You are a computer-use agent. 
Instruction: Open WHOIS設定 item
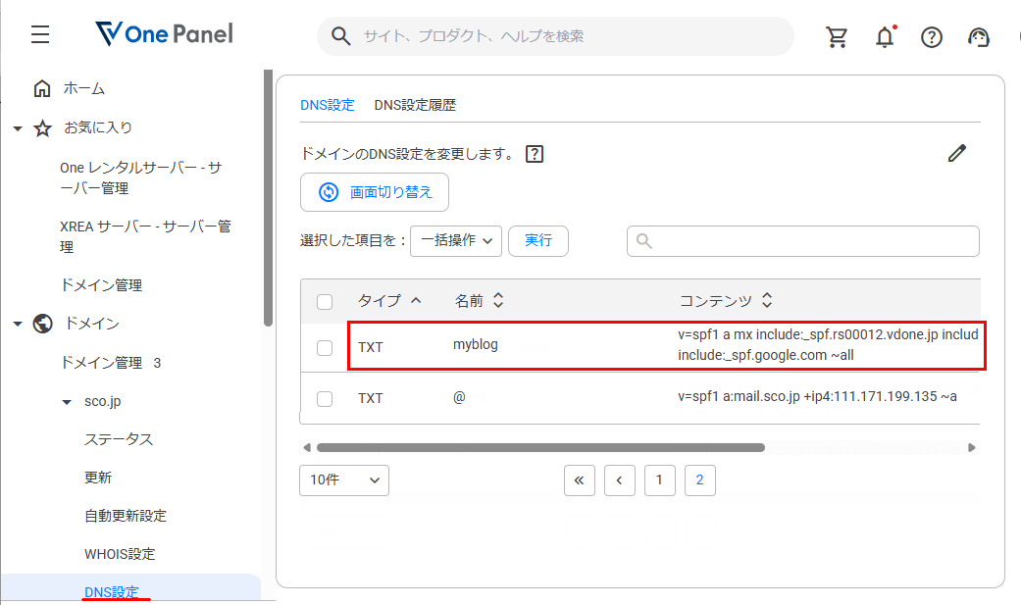tap(120, 554)
